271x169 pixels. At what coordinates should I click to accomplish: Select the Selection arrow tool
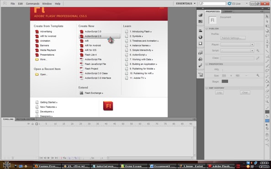point(267,16)
